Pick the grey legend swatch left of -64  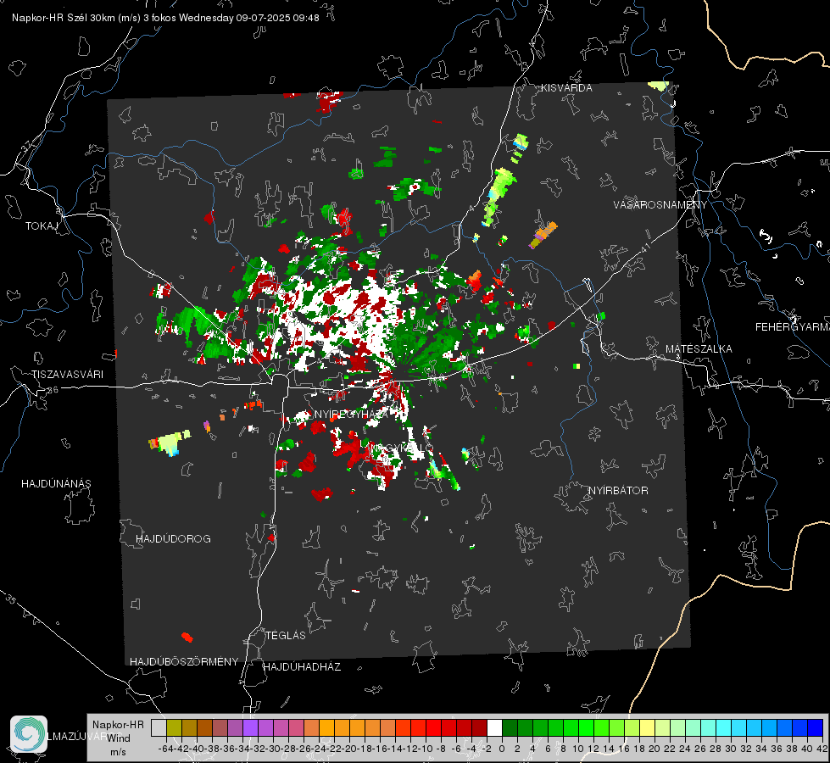tap(159, 727)
